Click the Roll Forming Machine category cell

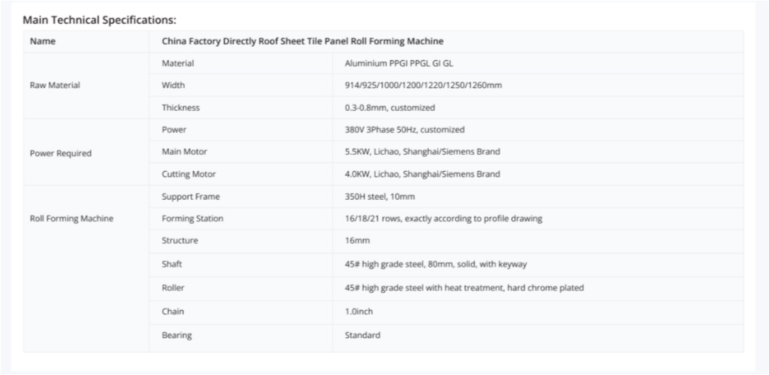[x=71, y=219]
